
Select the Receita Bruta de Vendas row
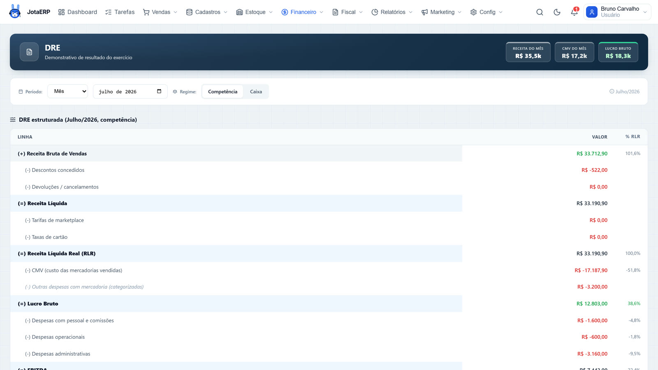pyautogui.click(x=329, y=153)
